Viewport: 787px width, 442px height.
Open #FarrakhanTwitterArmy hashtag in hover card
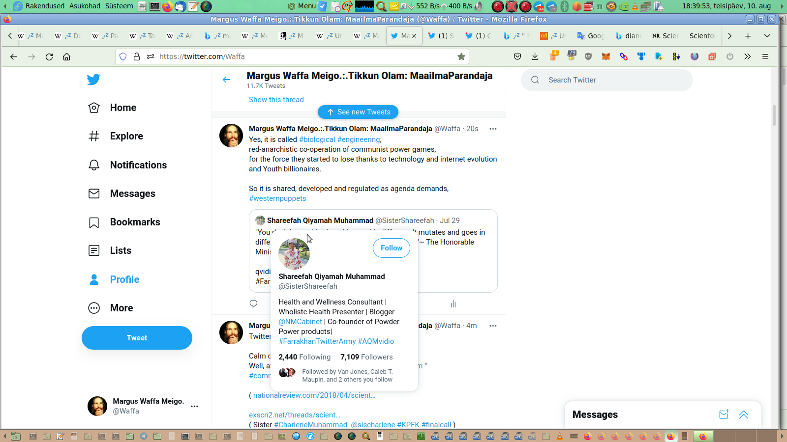(317, 341)
